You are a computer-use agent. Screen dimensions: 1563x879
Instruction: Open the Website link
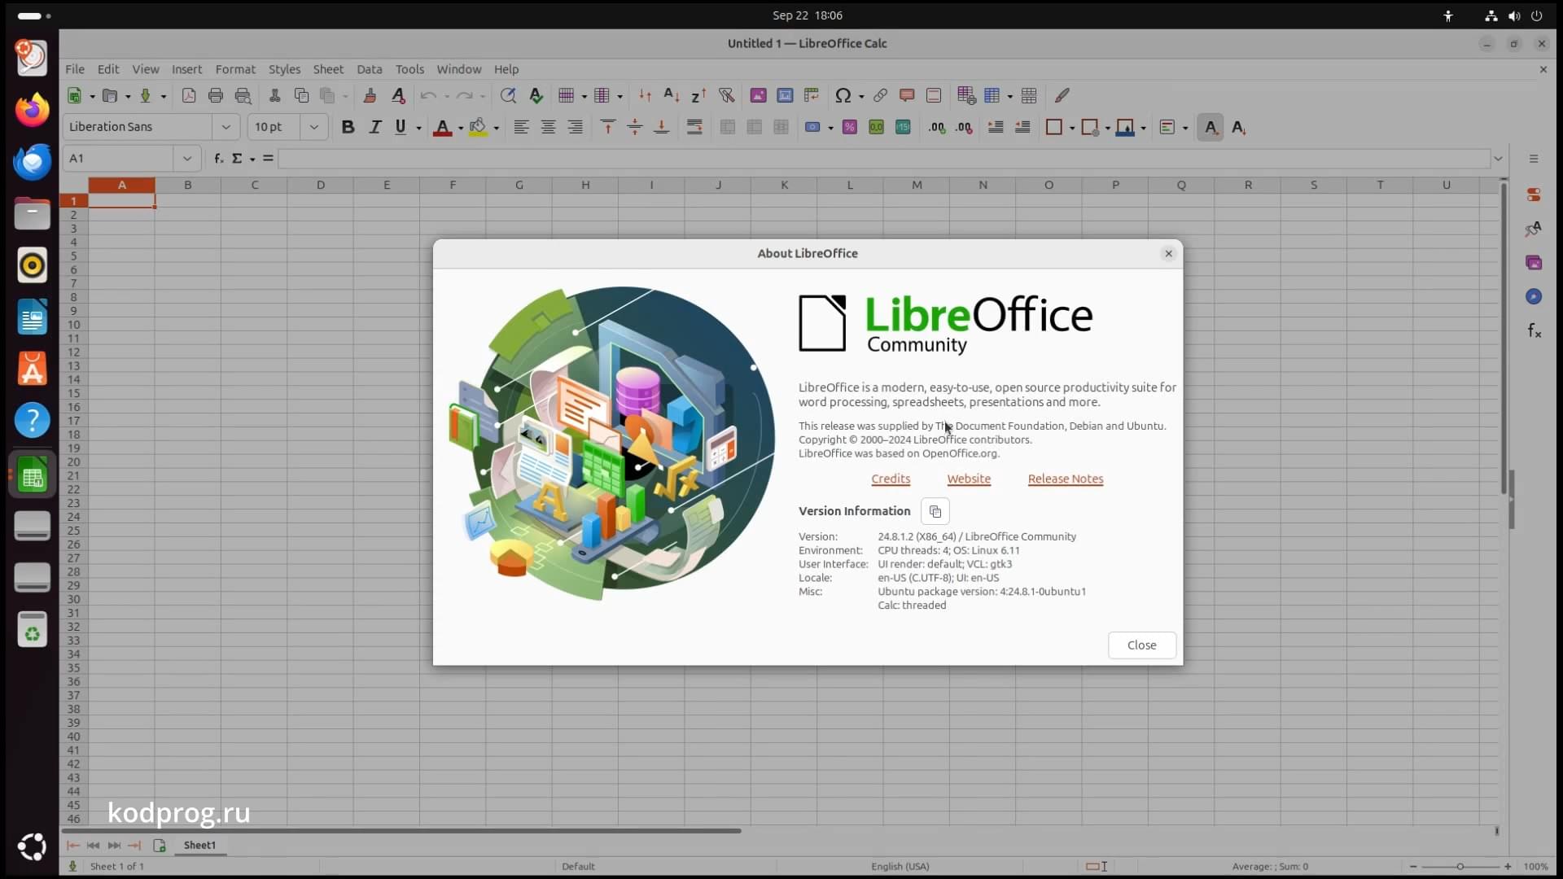click(x=969, y=479)
